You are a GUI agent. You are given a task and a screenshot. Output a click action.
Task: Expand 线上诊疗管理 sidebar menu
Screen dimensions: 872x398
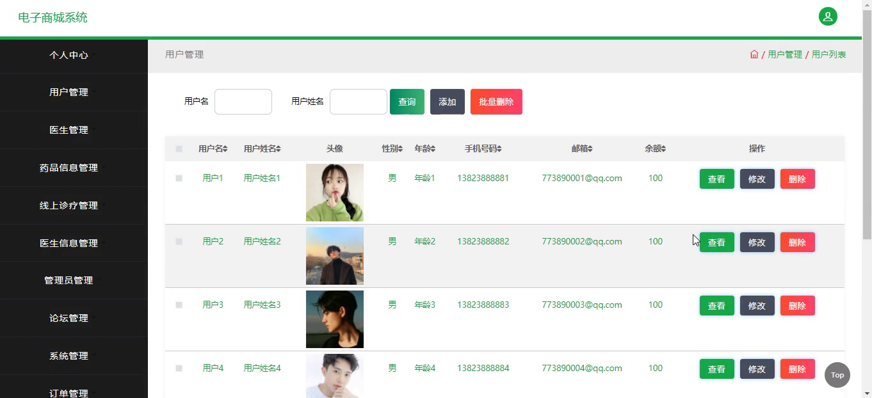click(x=74, y=205)
